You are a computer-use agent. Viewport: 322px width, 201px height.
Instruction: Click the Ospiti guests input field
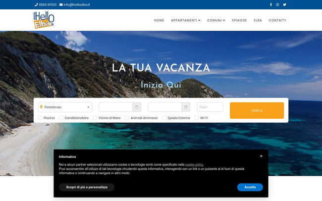[x=210, y=107]
